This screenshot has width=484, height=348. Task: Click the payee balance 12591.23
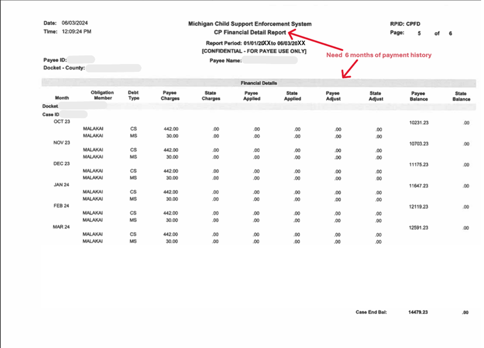point(419,228)
